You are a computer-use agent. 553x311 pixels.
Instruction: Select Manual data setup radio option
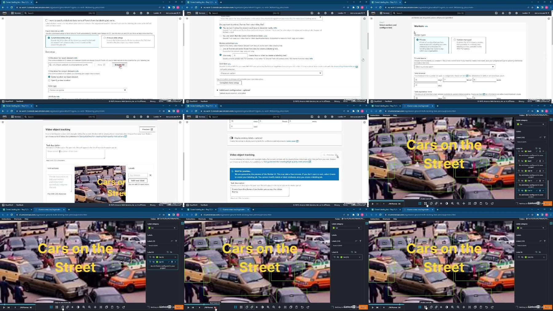pyautogui.click(x=104, y=38)
